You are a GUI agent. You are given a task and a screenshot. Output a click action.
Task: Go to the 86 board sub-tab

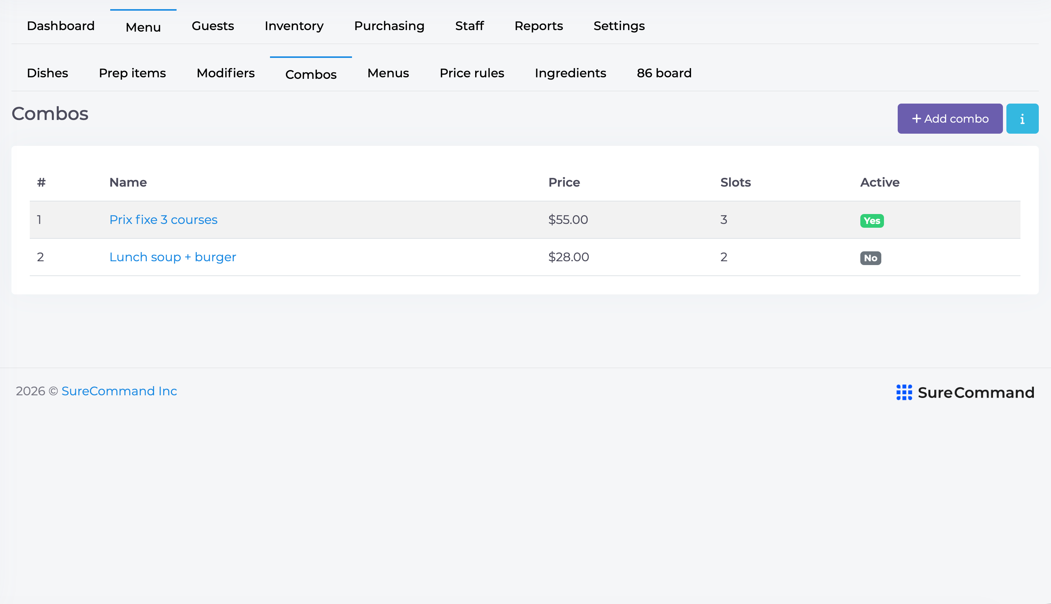664,73
